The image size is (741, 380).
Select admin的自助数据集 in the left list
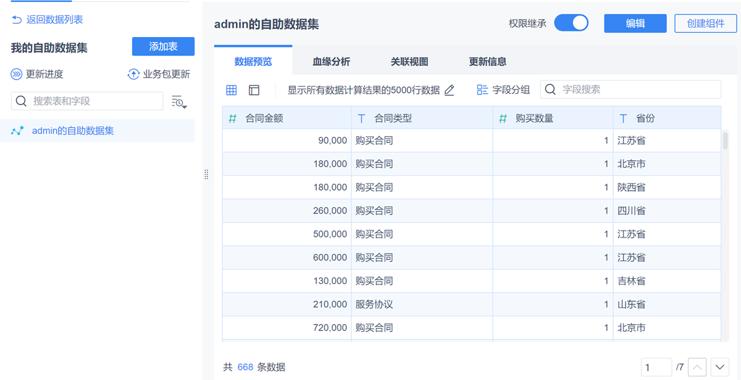point(73,131)
